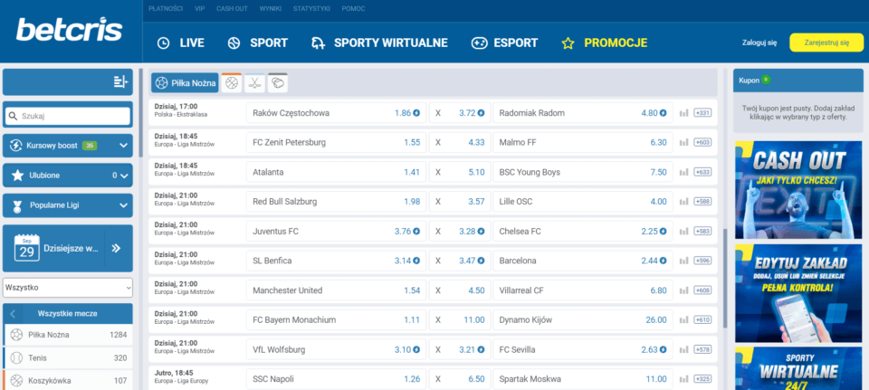Open the WYNIKI results link
The image size is (869, 390).
pos(271,9)
